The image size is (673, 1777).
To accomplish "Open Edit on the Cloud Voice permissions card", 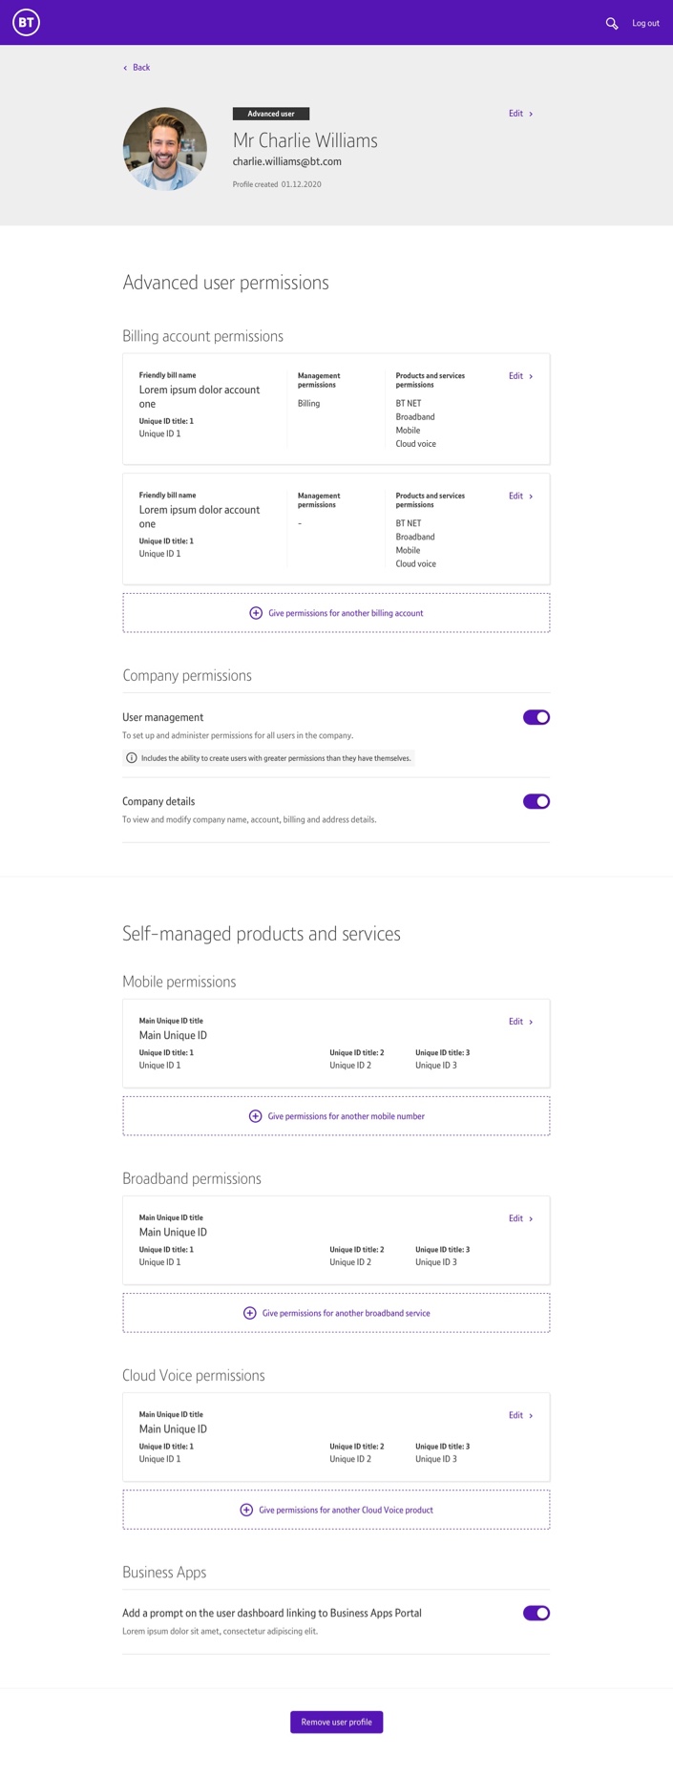I will [521, 1415].
